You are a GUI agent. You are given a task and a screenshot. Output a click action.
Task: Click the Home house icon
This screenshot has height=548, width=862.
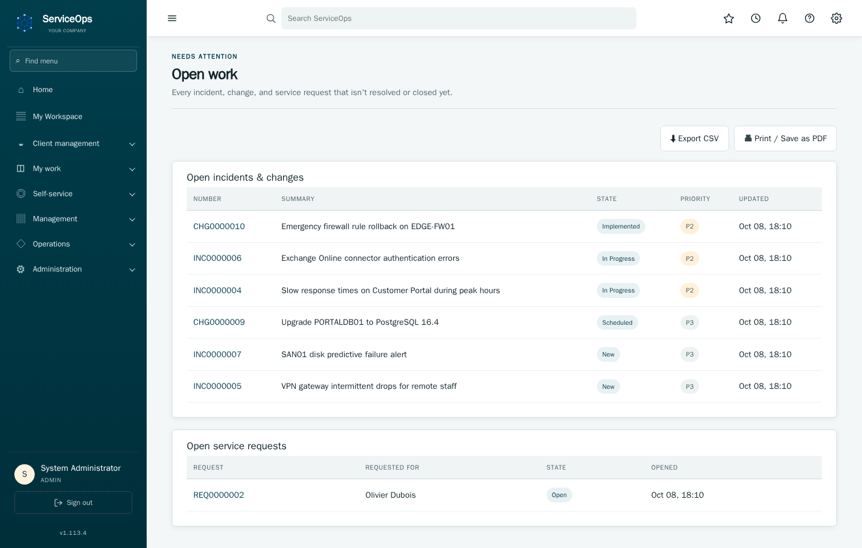pyautogui.click(x=21, y=90)
